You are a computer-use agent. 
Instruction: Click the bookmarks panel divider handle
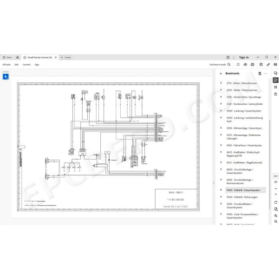214,183
